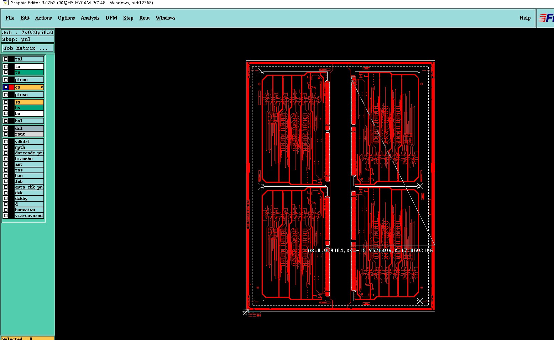The image size is (554, 340).
Task: Open the Windows menu
Action: [x=166, y=18]
